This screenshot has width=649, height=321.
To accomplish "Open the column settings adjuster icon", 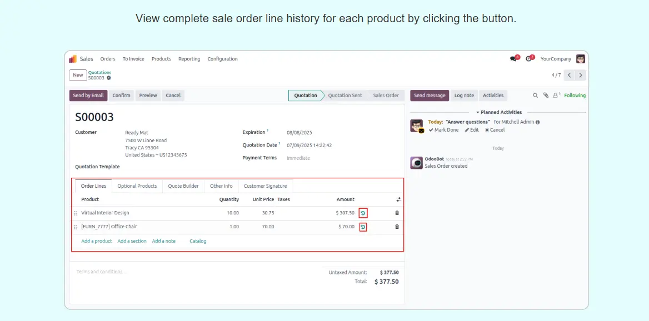I will pyautogui.click(x=398, y=199).
